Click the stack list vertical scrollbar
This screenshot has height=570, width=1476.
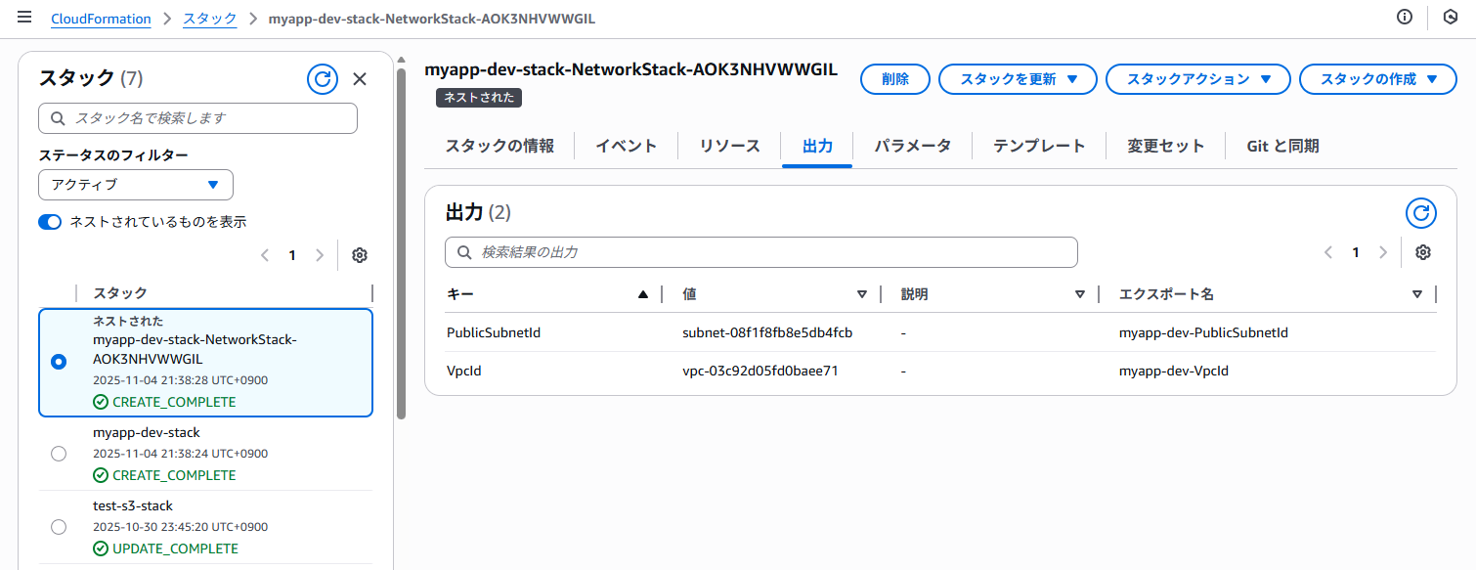coord(401,244)
